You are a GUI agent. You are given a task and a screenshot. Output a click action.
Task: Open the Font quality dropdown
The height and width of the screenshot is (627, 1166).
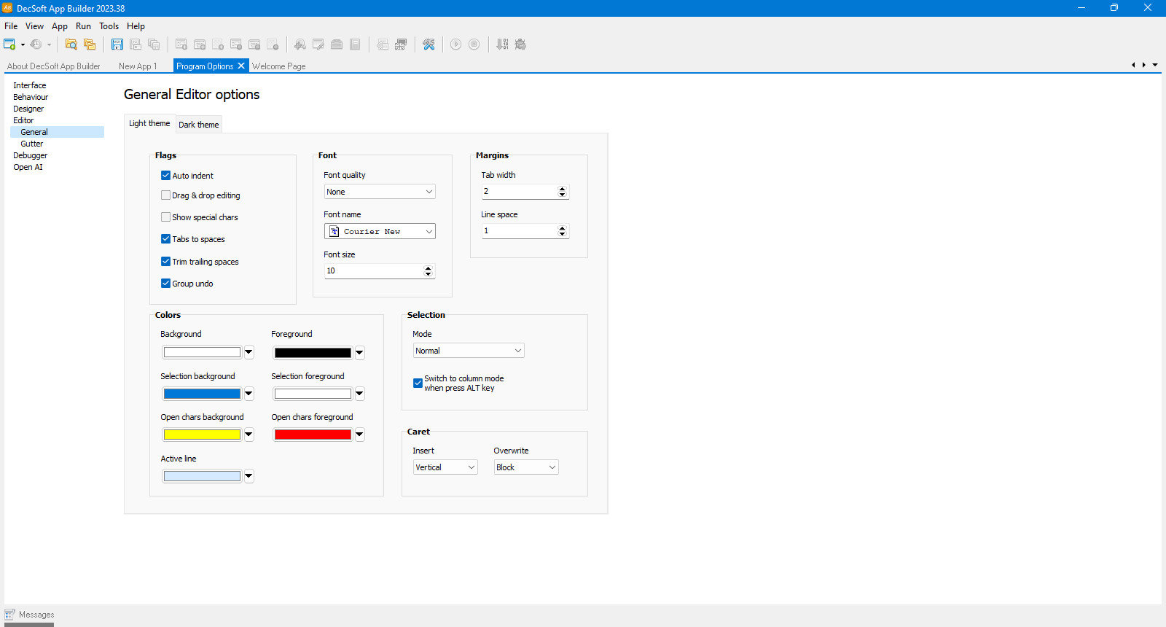[380, 192]
